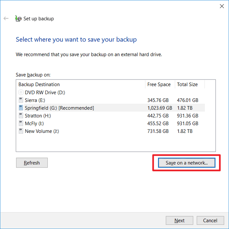Open the Save on a network dialog
This screenshot has width=229, height=229.
point(186,163)
